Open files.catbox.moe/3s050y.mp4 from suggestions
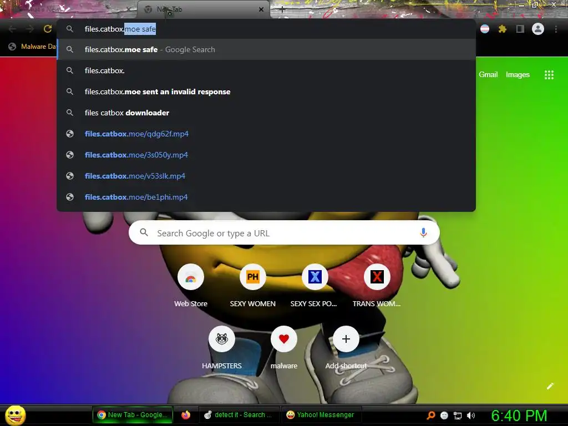This screenshot has height=426, width=568. click(266, 155)
